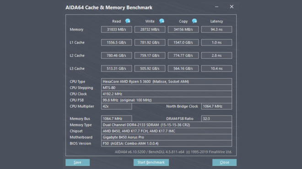The image size is (302, 169).
Task: Click the L2 Cache Copy value 774.77 GB/s
Action: pyautogui.click(x=183, y=56)
